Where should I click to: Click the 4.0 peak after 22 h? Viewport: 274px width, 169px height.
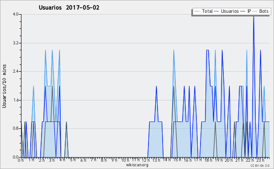pos(253,16)
